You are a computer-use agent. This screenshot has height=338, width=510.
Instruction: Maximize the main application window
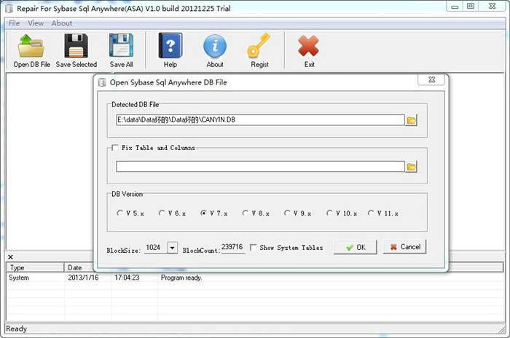point(471,6)
